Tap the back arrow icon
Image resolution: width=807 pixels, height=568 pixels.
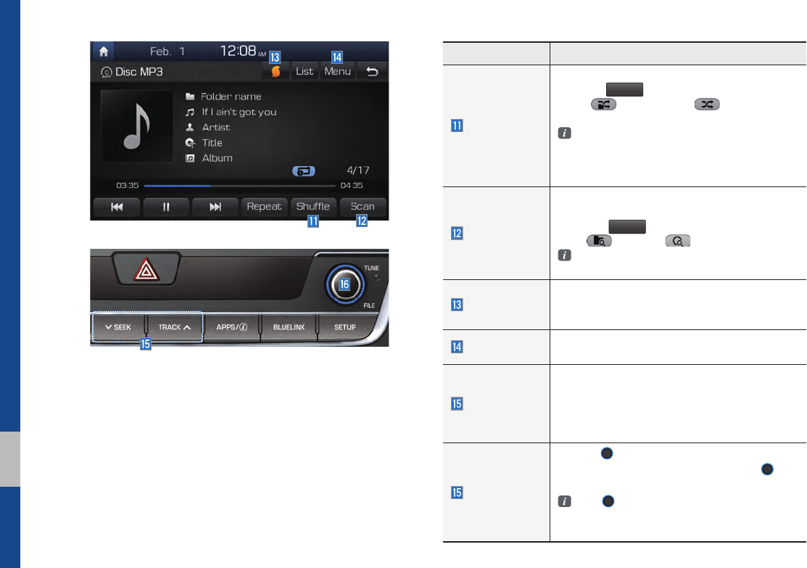(x=372, y=72)
